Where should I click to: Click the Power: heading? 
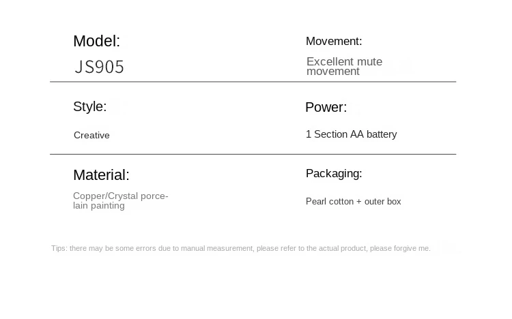click(x=326, y=107)
